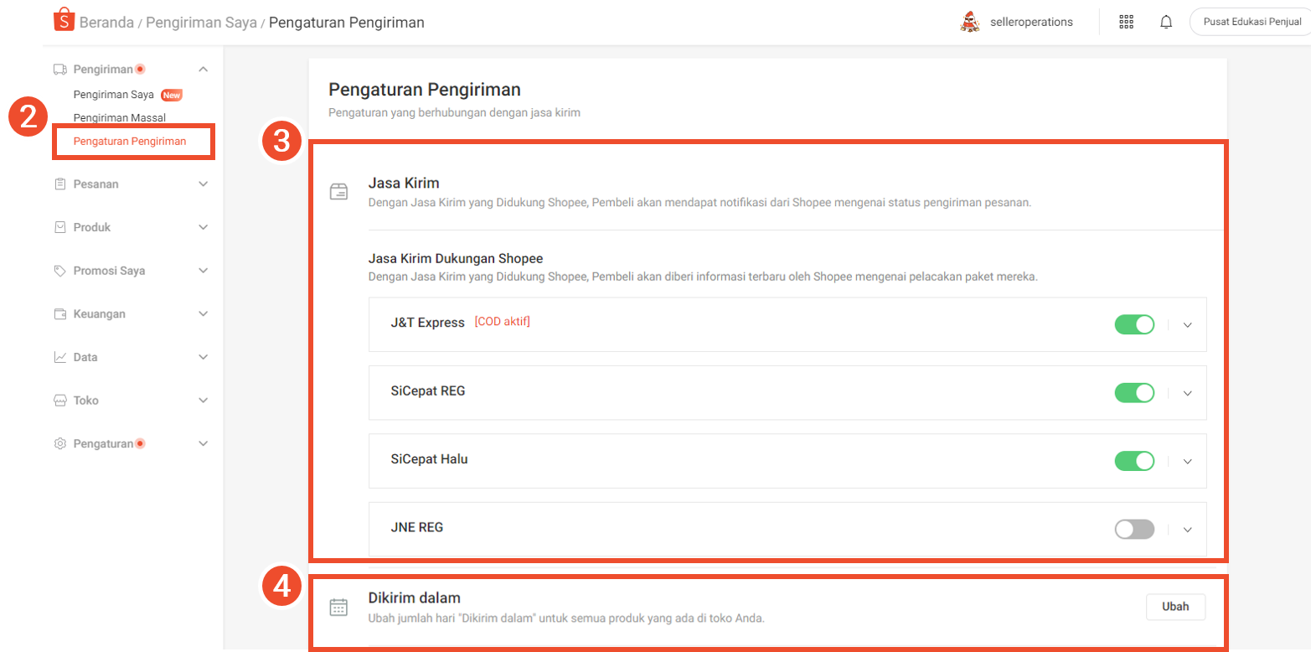Collapse the Pengiriman sidebar section

203,69
